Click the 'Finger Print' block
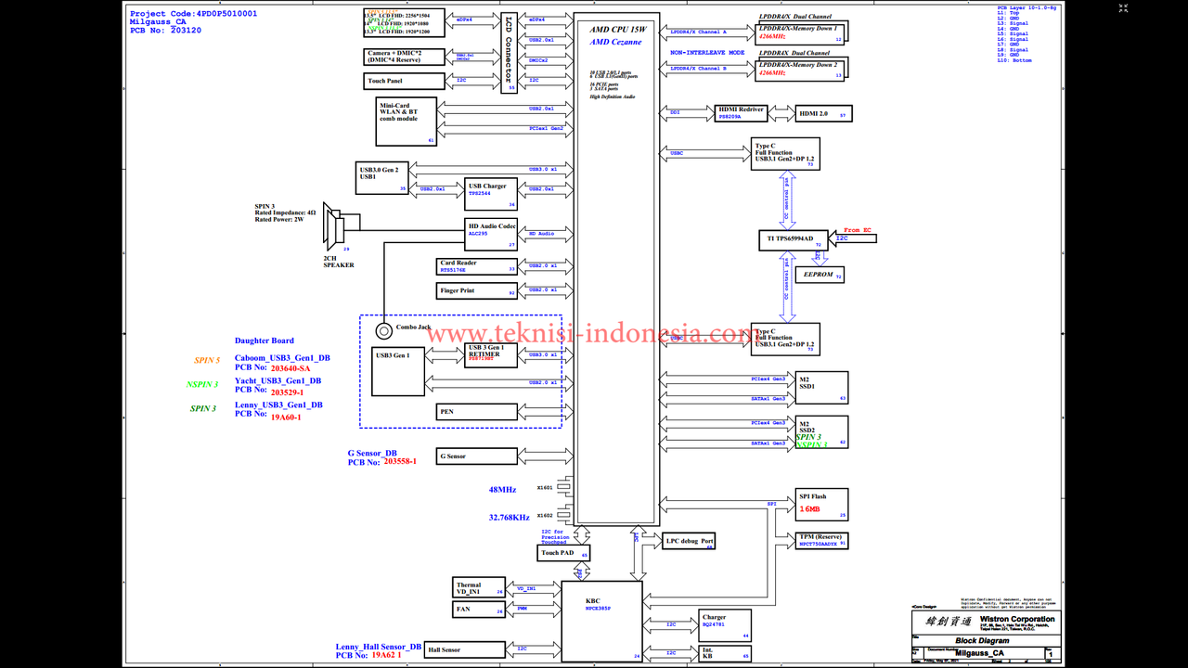Viewport: 1188px width, 668px height. tap(476, 291)
